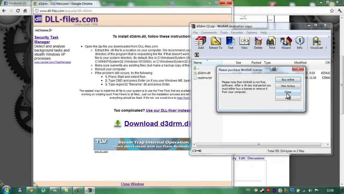The image size is (344, 194).
Task: Open the File menu in WinRAR
Action: pos(195,33)
